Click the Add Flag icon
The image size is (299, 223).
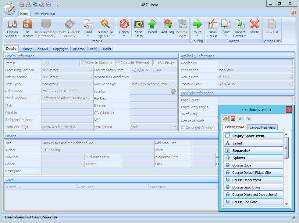167,24
